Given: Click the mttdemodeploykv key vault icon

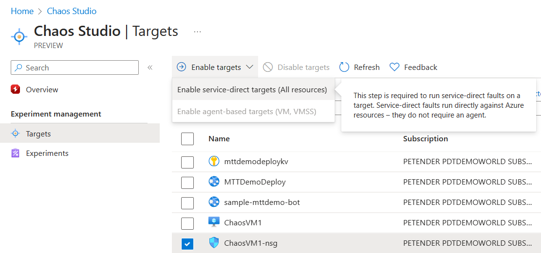Looking at the screenshot, I should click(x=214, y=162).
